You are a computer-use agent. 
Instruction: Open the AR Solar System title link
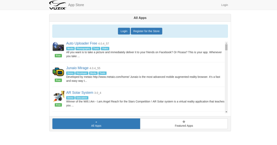(x=80, y=93)
